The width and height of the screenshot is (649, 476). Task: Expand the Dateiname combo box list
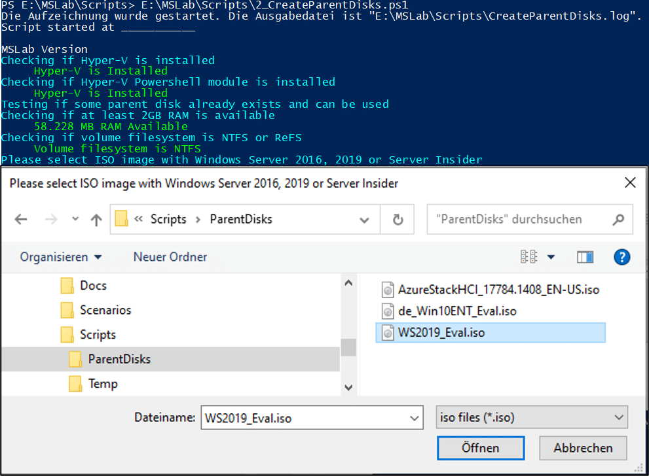click(x=414, y=418)
